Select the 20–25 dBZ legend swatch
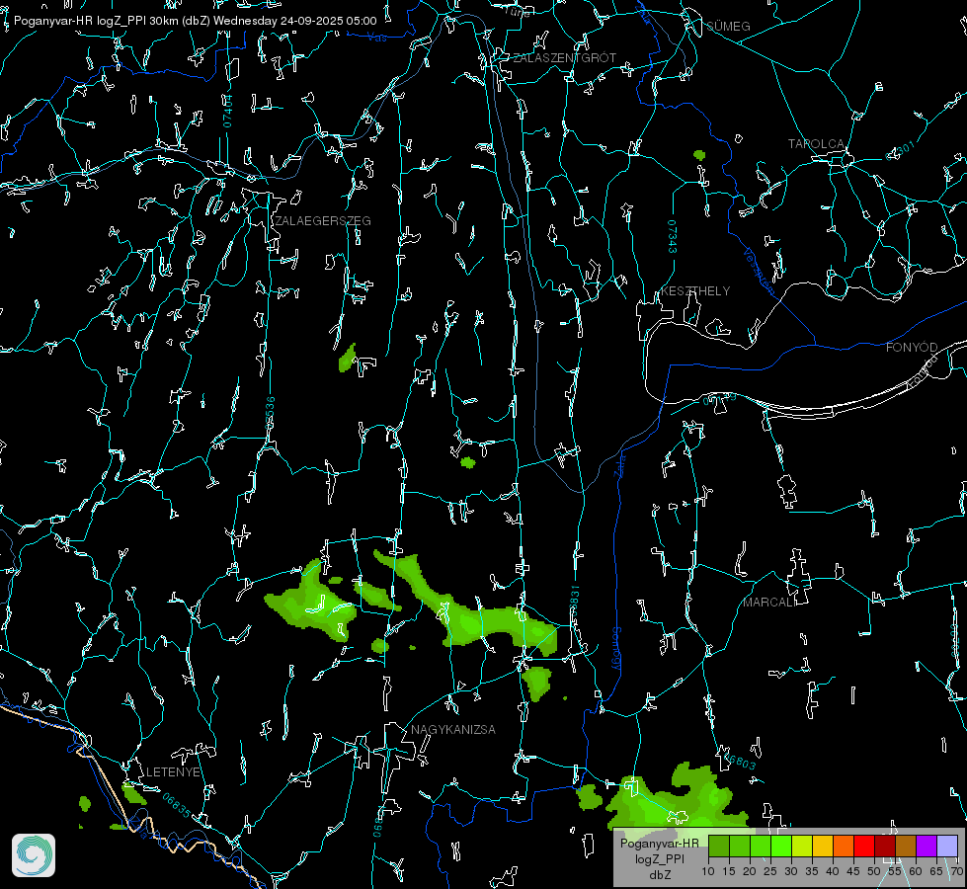This screenshot has width=967, height=889. click(761, 846)
